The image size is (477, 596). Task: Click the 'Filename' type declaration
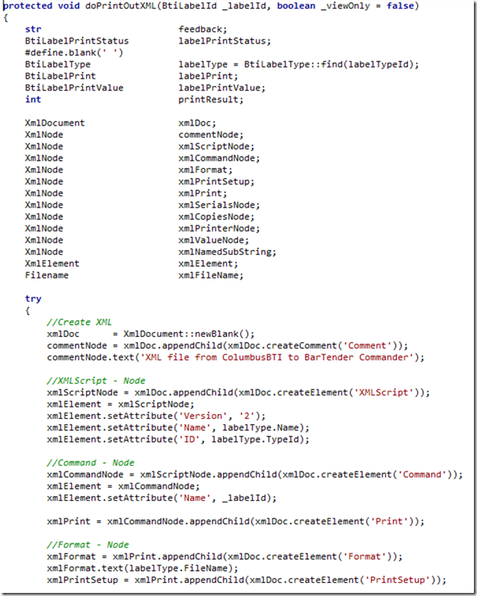click(x=47, y=275)
